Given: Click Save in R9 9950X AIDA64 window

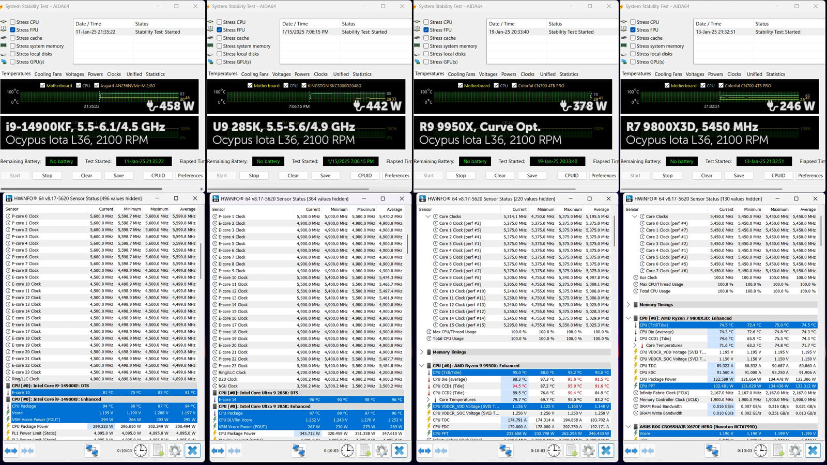Looking at the screenshot, I should coord(532,176).
